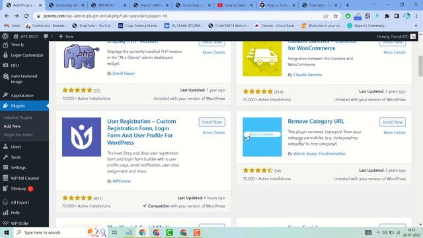423x238 pixels.
Task: Open the Chrome three-dot menu
Action: tap(416, 16)
